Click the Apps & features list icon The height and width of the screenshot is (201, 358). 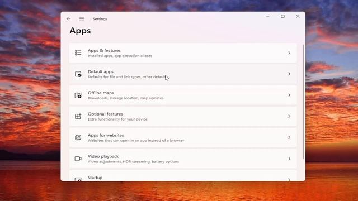(78, 53)
